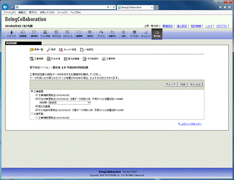Open the ツール(T) menu

click(x=62, y=12)
